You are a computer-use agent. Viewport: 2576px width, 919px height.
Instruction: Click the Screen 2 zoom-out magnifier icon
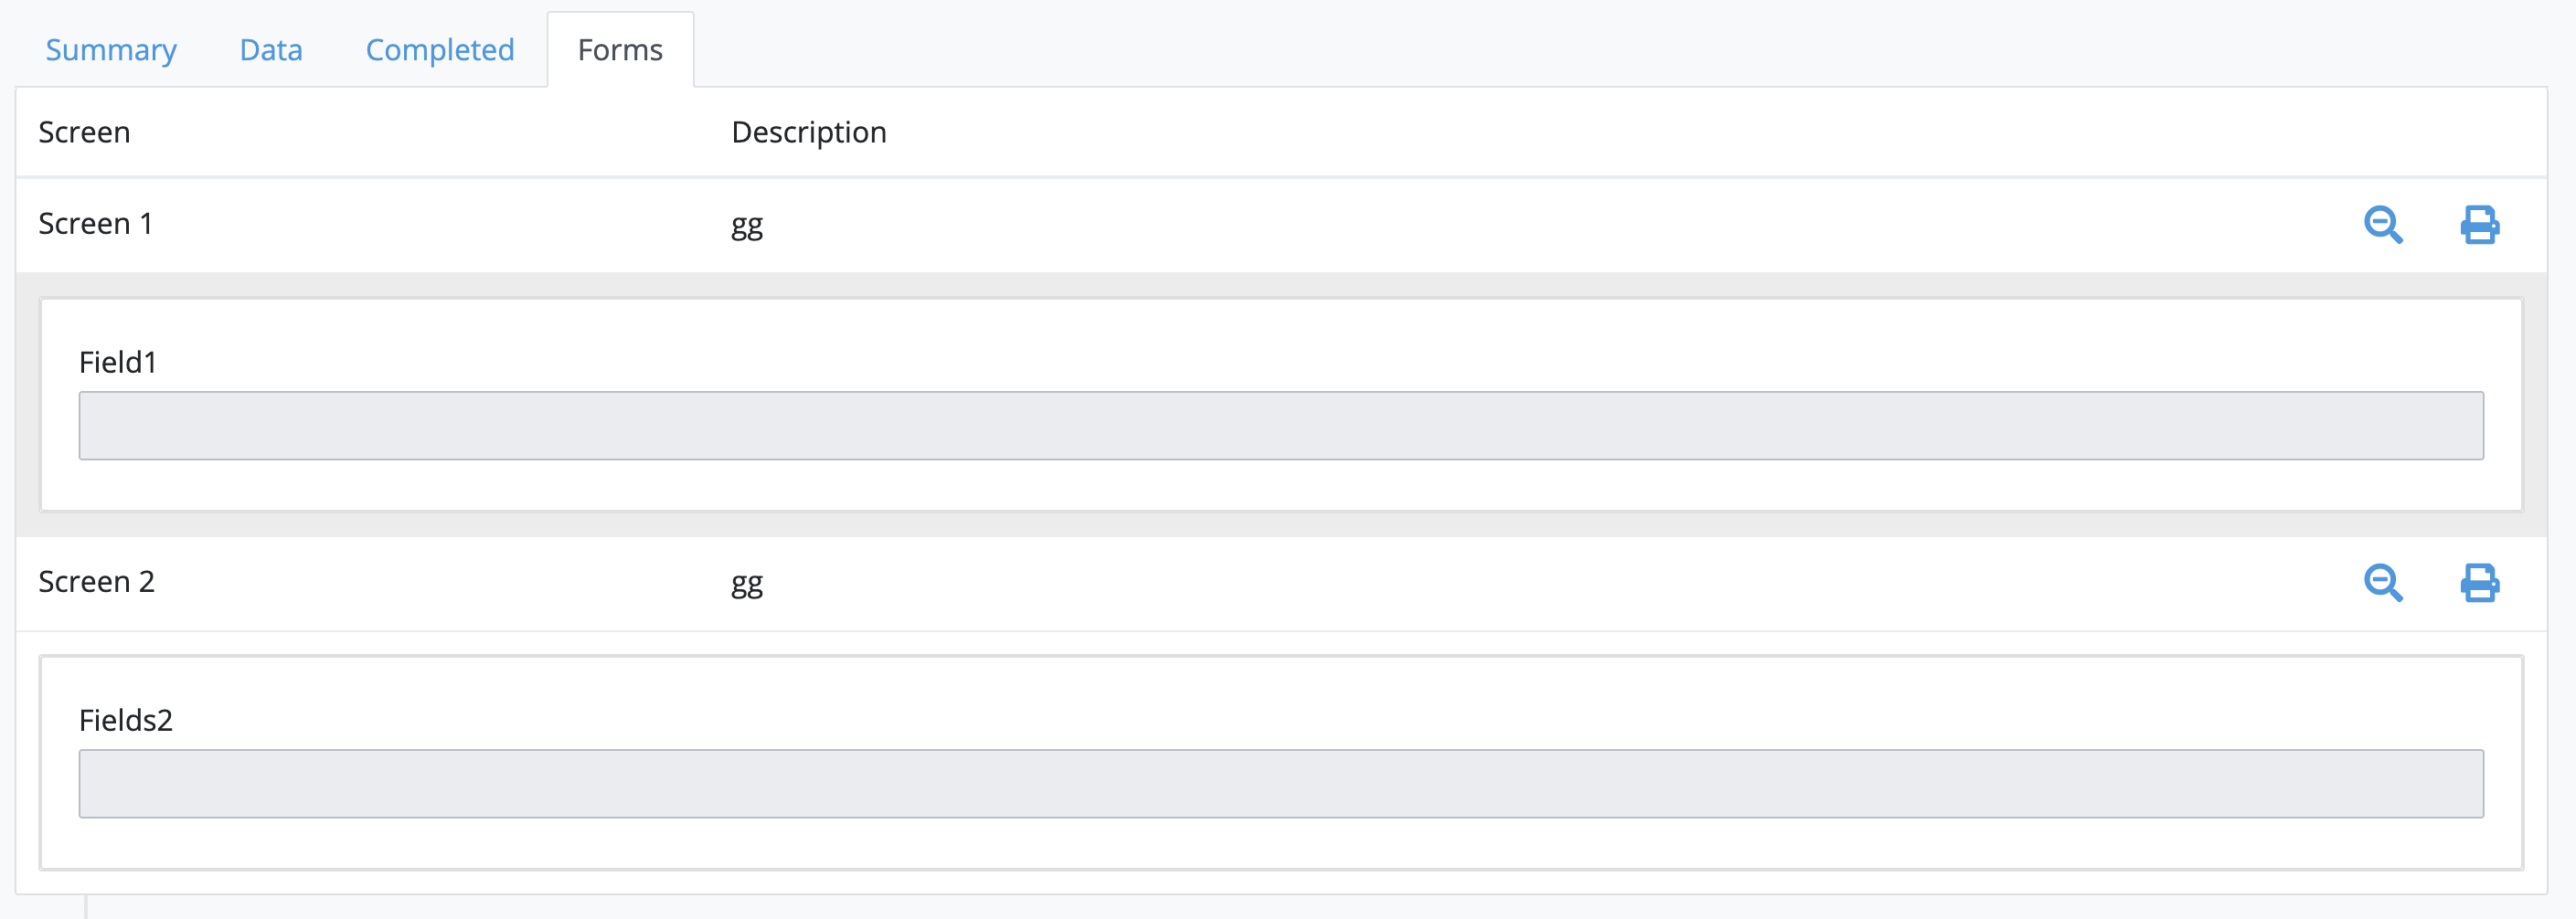pos(2382,582)
